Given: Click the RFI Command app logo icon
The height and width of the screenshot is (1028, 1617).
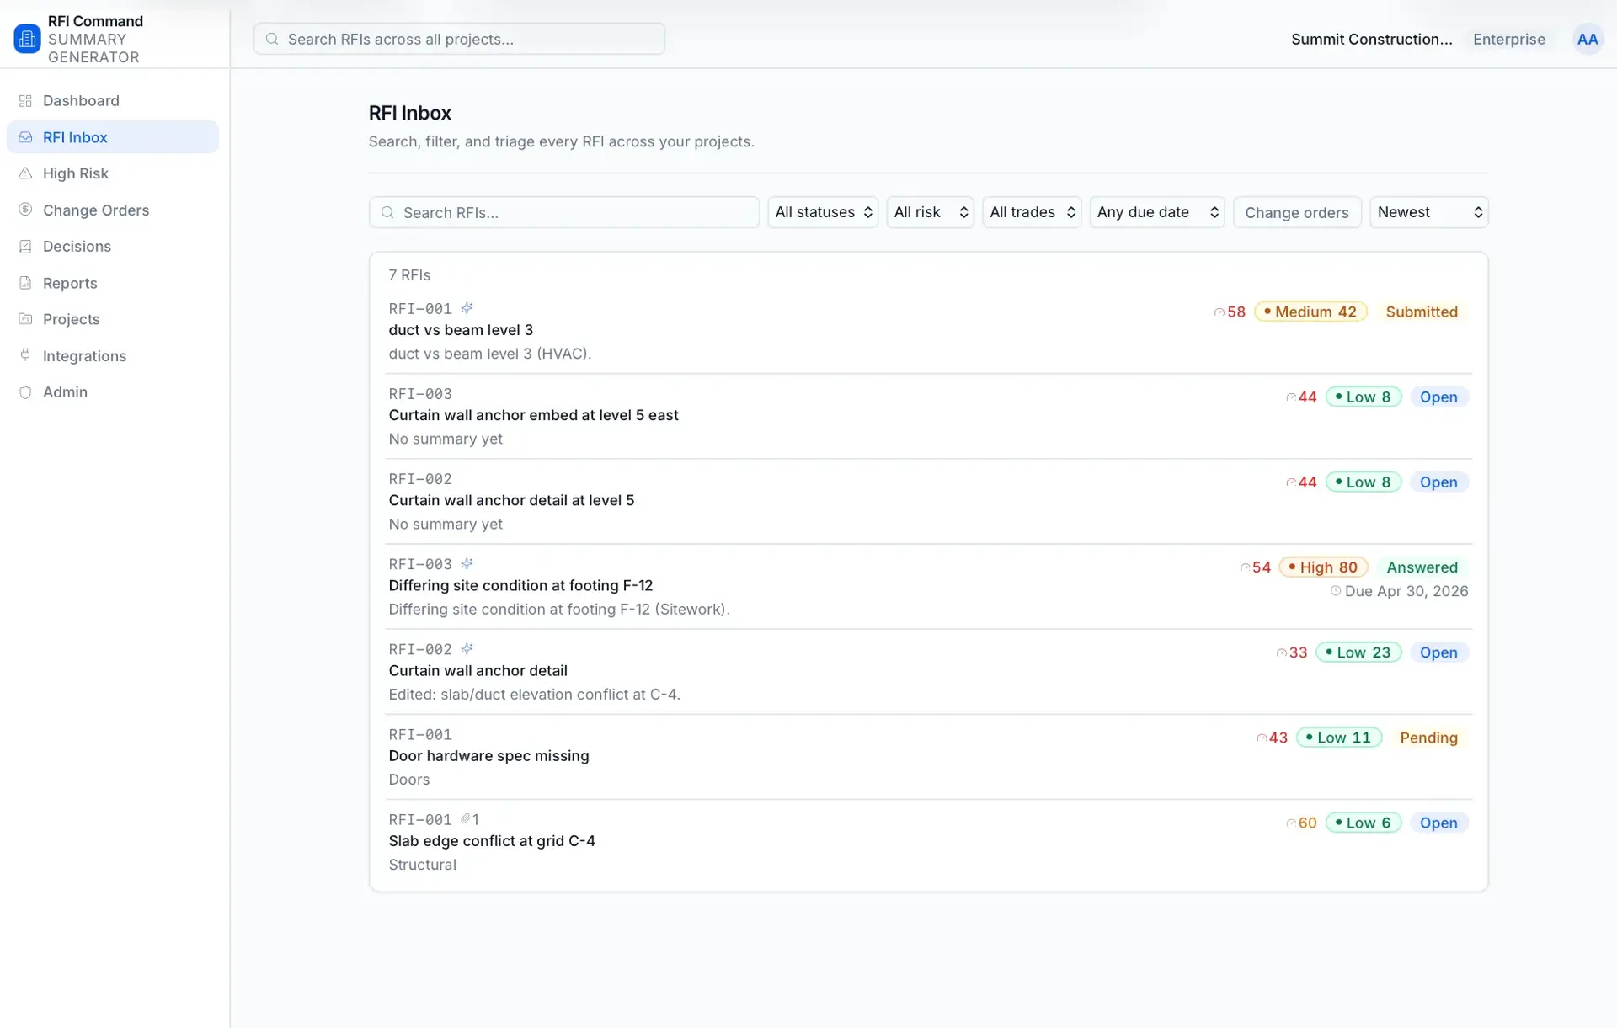Looking at the screenshot, I should [27, 39].
